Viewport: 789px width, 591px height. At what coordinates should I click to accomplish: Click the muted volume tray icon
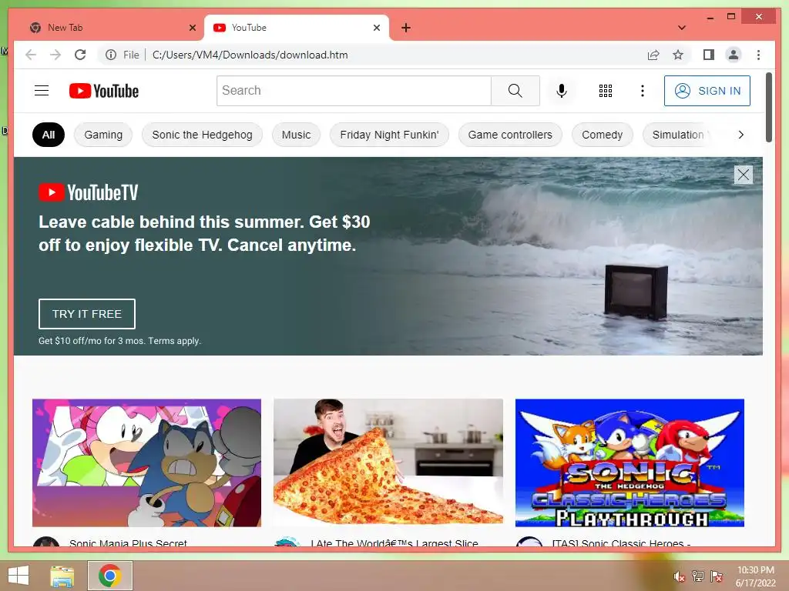679,576
